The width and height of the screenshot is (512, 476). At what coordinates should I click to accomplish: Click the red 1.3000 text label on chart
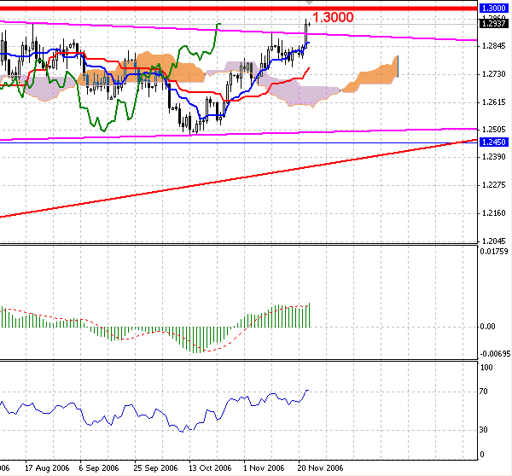tap(333, 17)
